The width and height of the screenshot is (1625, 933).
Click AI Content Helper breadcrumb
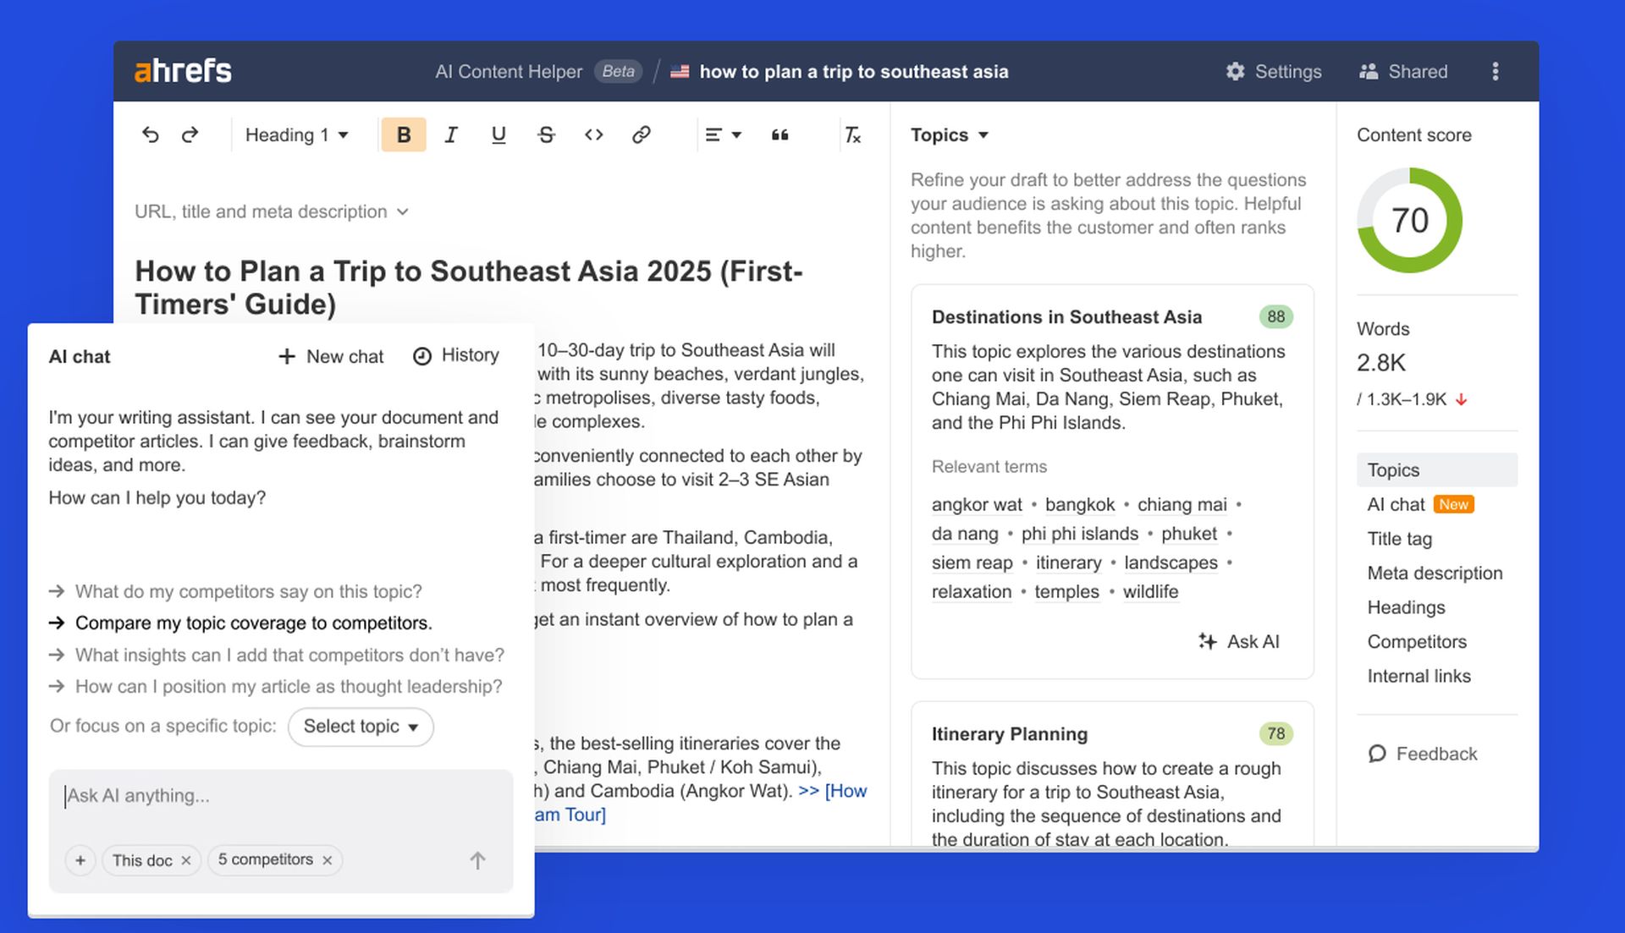509,72
